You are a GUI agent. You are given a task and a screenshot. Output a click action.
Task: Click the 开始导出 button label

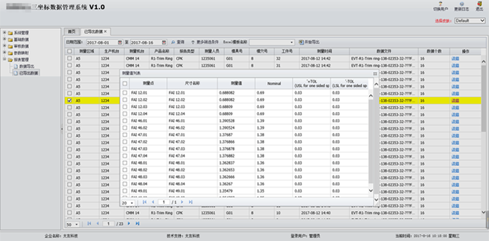(x=312, y=43)
